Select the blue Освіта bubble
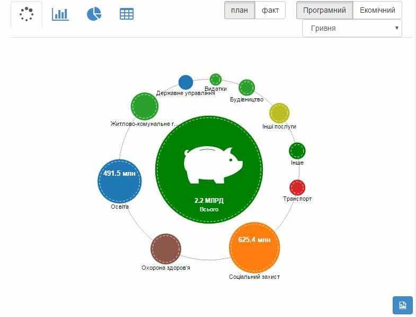This screenshot has height=317, width=416. (120, 181)
